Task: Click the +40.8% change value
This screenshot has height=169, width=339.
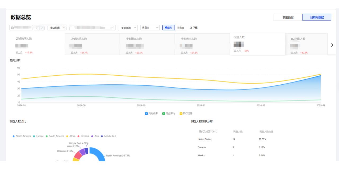Action: click(x=304, y=53)
